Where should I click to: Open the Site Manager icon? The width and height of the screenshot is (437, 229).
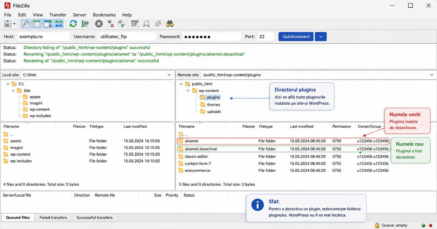(x=8, y=24)
